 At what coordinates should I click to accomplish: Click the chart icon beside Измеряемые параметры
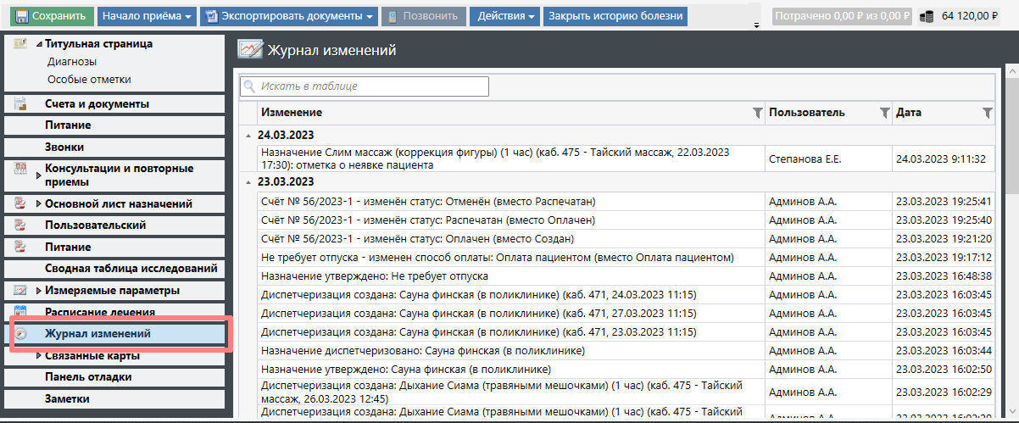21,291
